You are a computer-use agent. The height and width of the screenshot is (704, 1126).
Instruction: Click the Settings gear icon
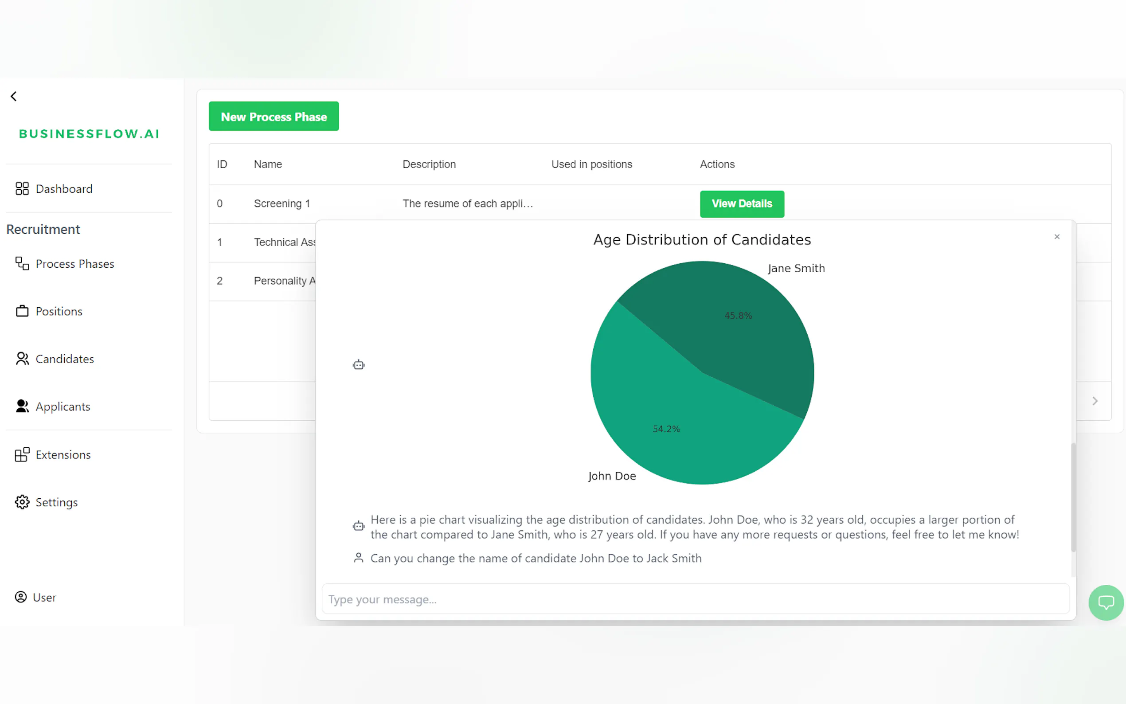coord(22,502)
